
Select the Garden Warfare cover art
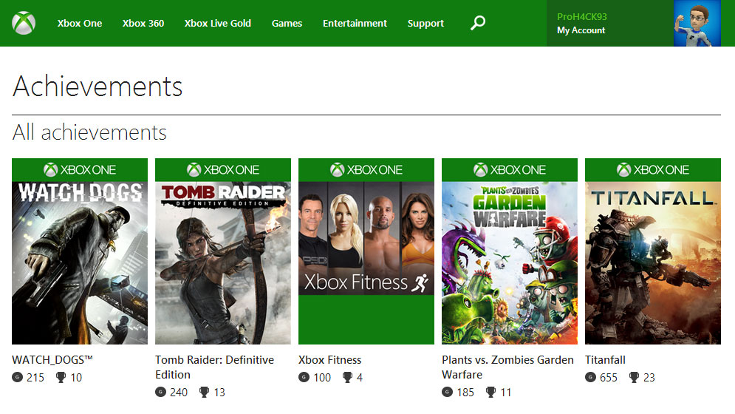(x=510, y=263)
